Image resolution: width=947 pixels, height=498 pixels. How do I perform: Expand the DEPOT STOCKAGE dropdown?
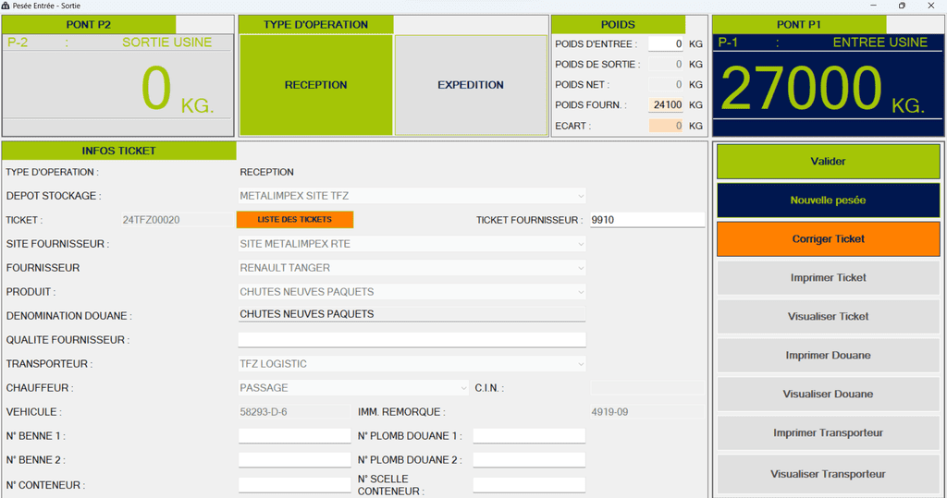pos(412,196)
